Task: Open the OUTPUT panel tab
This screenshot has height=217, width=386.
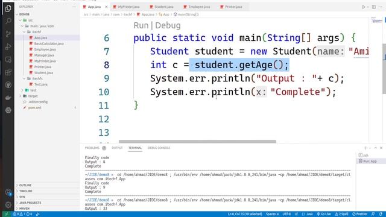Action: 117,148
